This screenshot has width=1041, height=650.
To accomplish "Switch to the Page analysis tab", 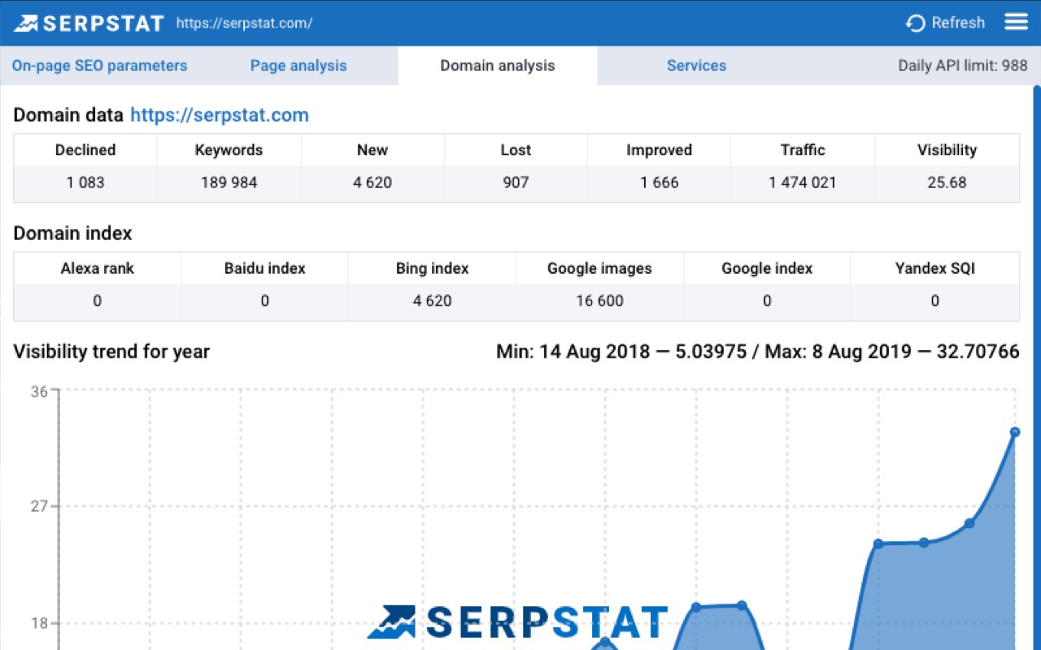I will pos(298,66).
